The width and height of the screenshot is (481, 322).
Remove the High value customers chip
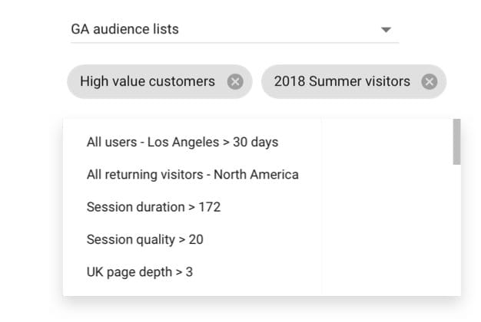point(235,82)
